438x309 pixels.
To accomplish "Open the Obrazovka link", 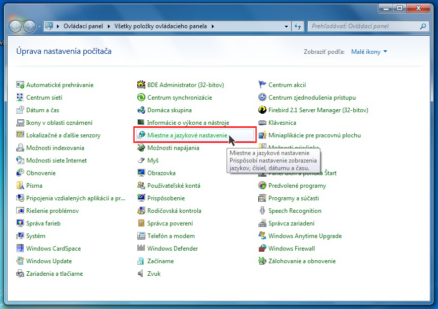I will 161,173.
